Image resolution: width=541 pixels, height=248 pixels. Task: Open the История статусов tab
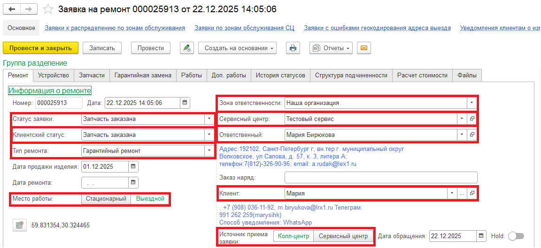coord(280,75)
